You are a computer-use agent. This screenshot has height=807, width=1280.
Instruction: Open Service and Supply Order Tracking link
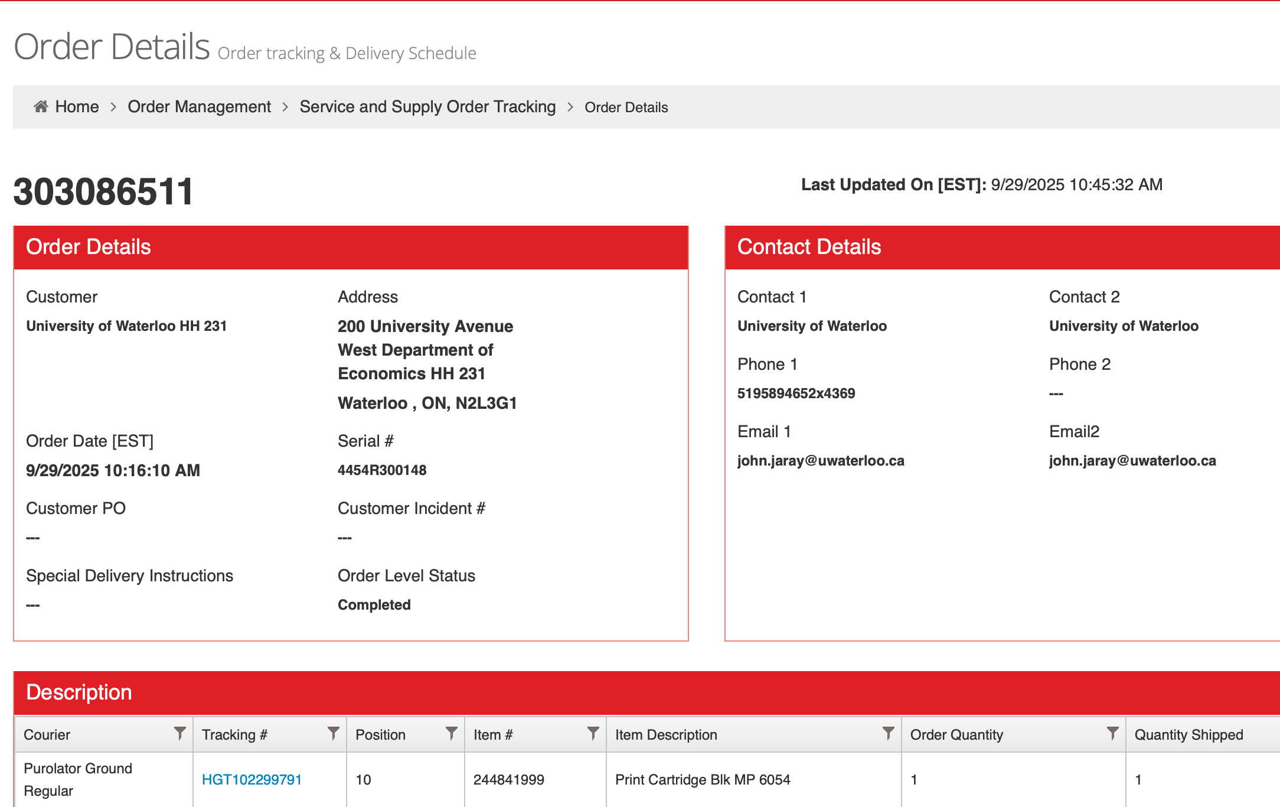[x=427, y=107]
